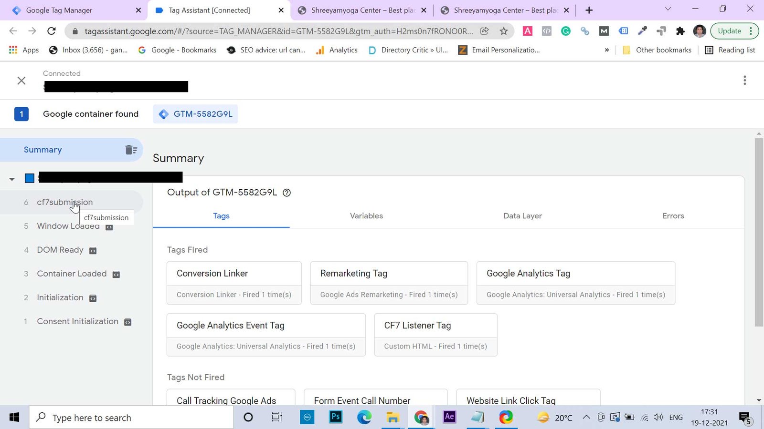764x429 pixels.
Task: Switch to the Tags tab
Action: point(221,216)
